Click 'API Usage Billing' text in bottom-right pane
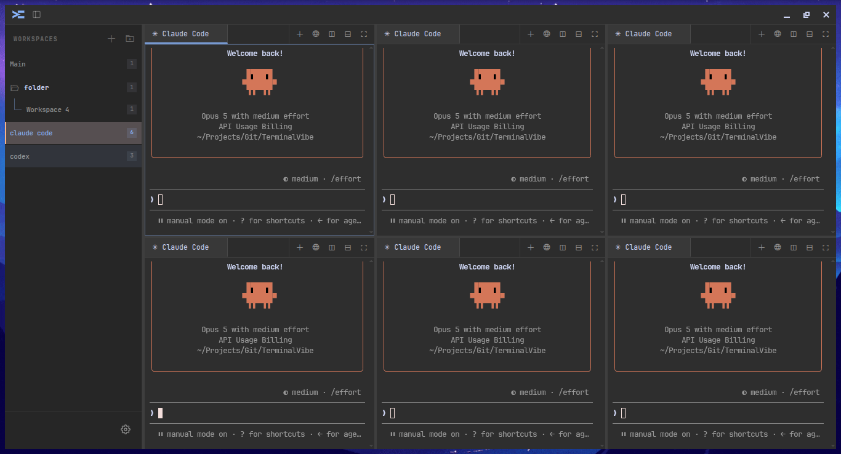Image resolution: width=841 pixels, height=454 pixels. click(718, 340)
